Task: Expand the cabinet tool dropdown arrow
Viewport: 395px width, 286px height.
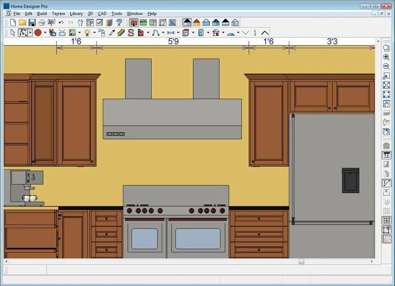Action: (193, 33)
